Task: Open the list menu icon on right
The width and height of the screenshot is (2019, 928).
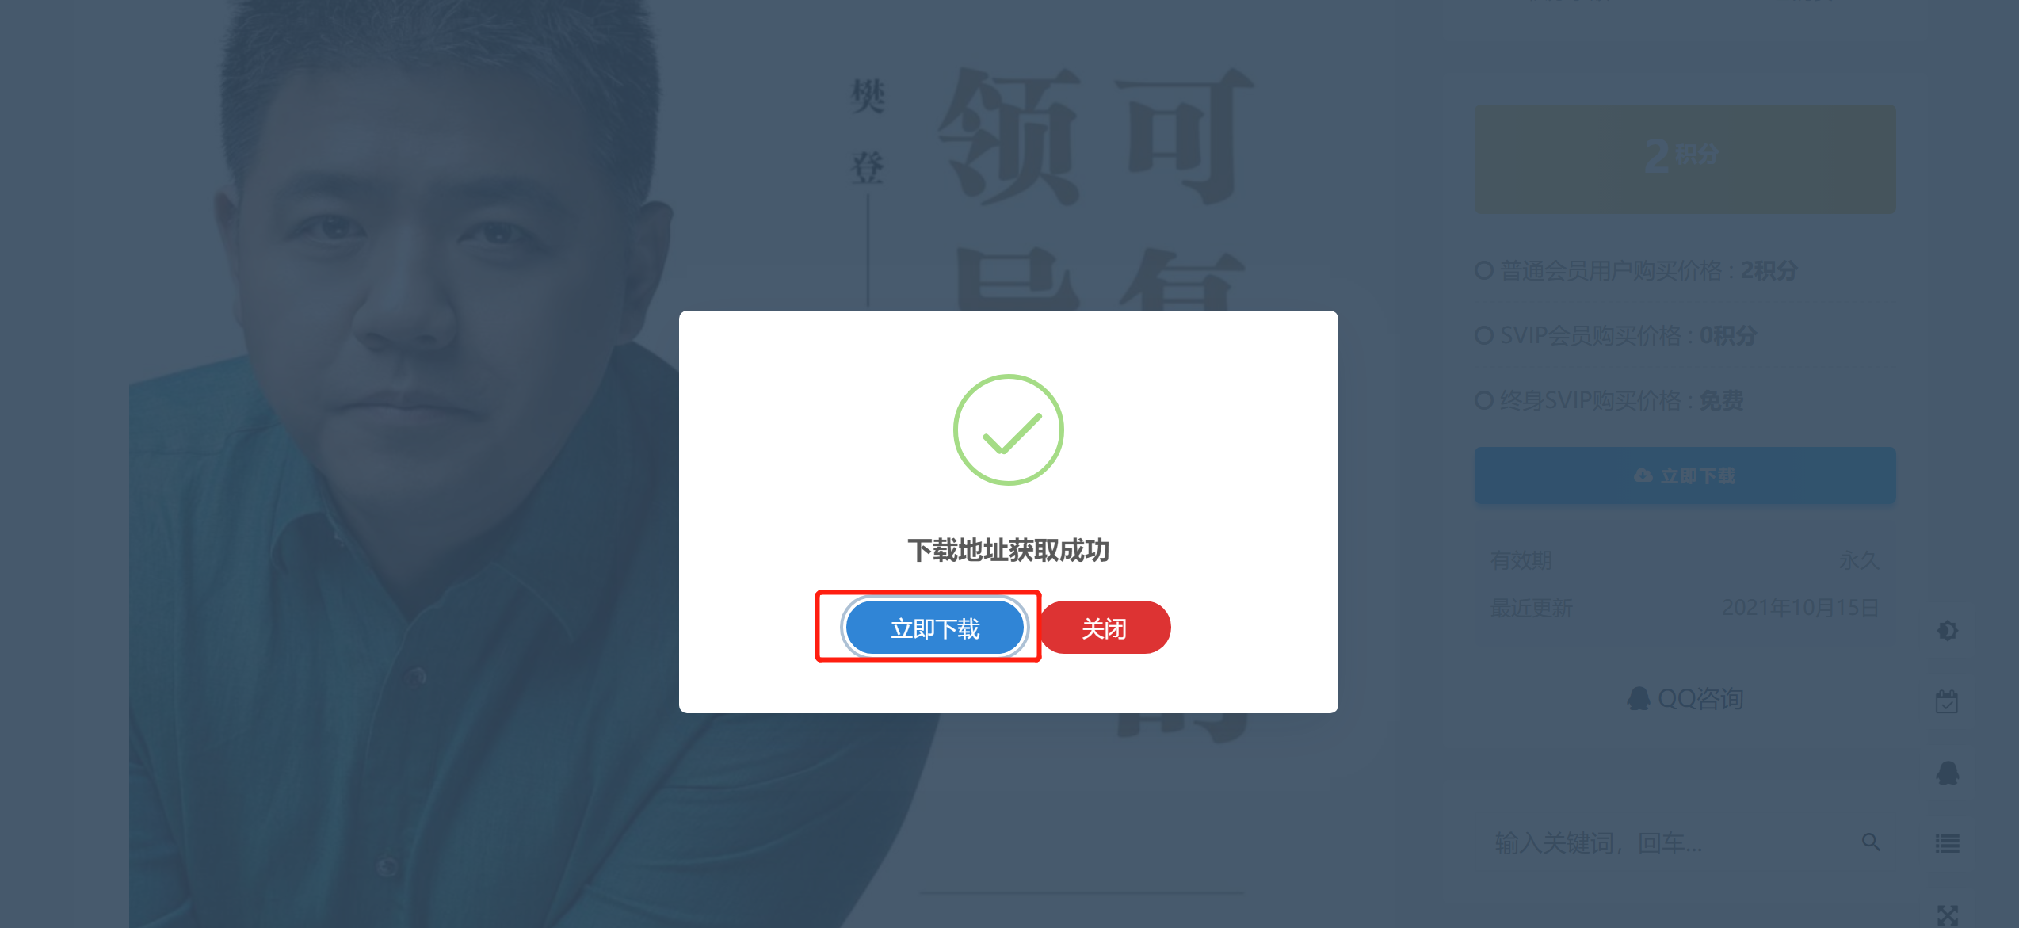Action: coord(1947,843)
